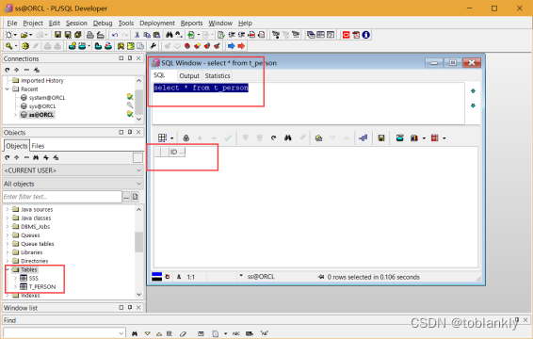Image resolution: width=533 pixels, height=339 pixels.
Task: Click the Save icon in the main toolbar
Action: [x=57, y=35]
